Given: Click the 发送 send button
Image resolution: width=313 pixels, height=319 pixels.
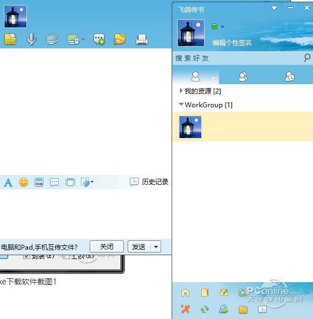Looking at the screenshot, I should [x=139, y=246].
